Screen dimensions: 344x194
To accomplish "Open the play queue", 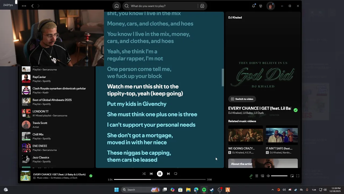I will 257,176.
